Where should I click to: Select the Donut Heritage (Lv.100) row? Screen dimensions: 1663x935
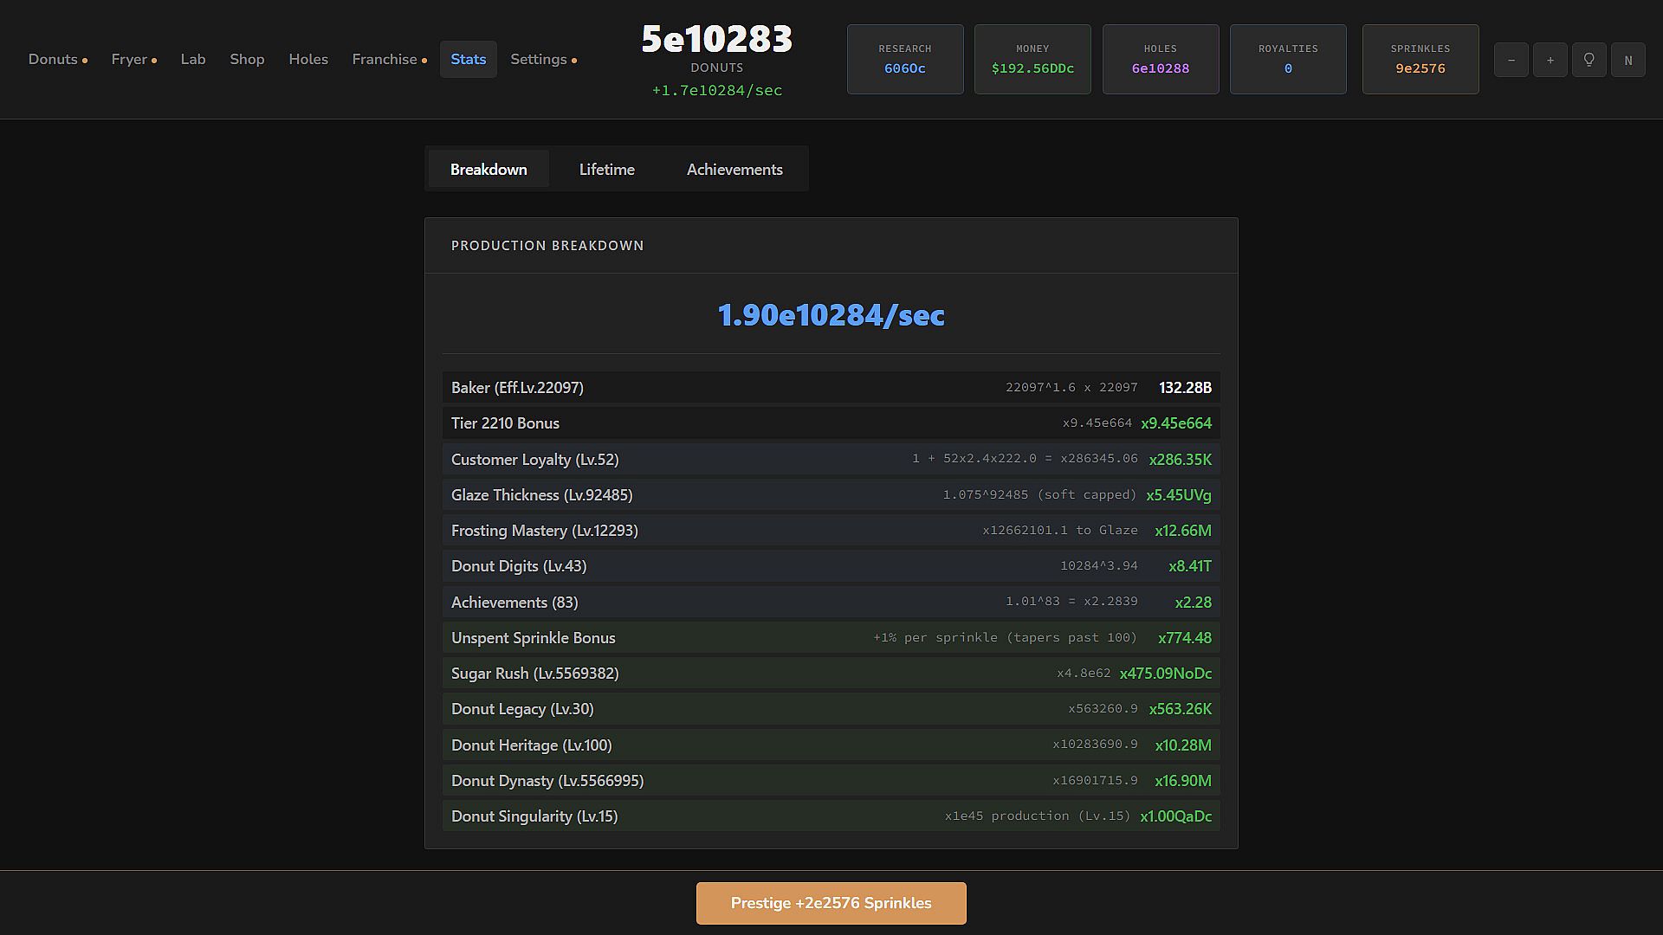point(831,745)
